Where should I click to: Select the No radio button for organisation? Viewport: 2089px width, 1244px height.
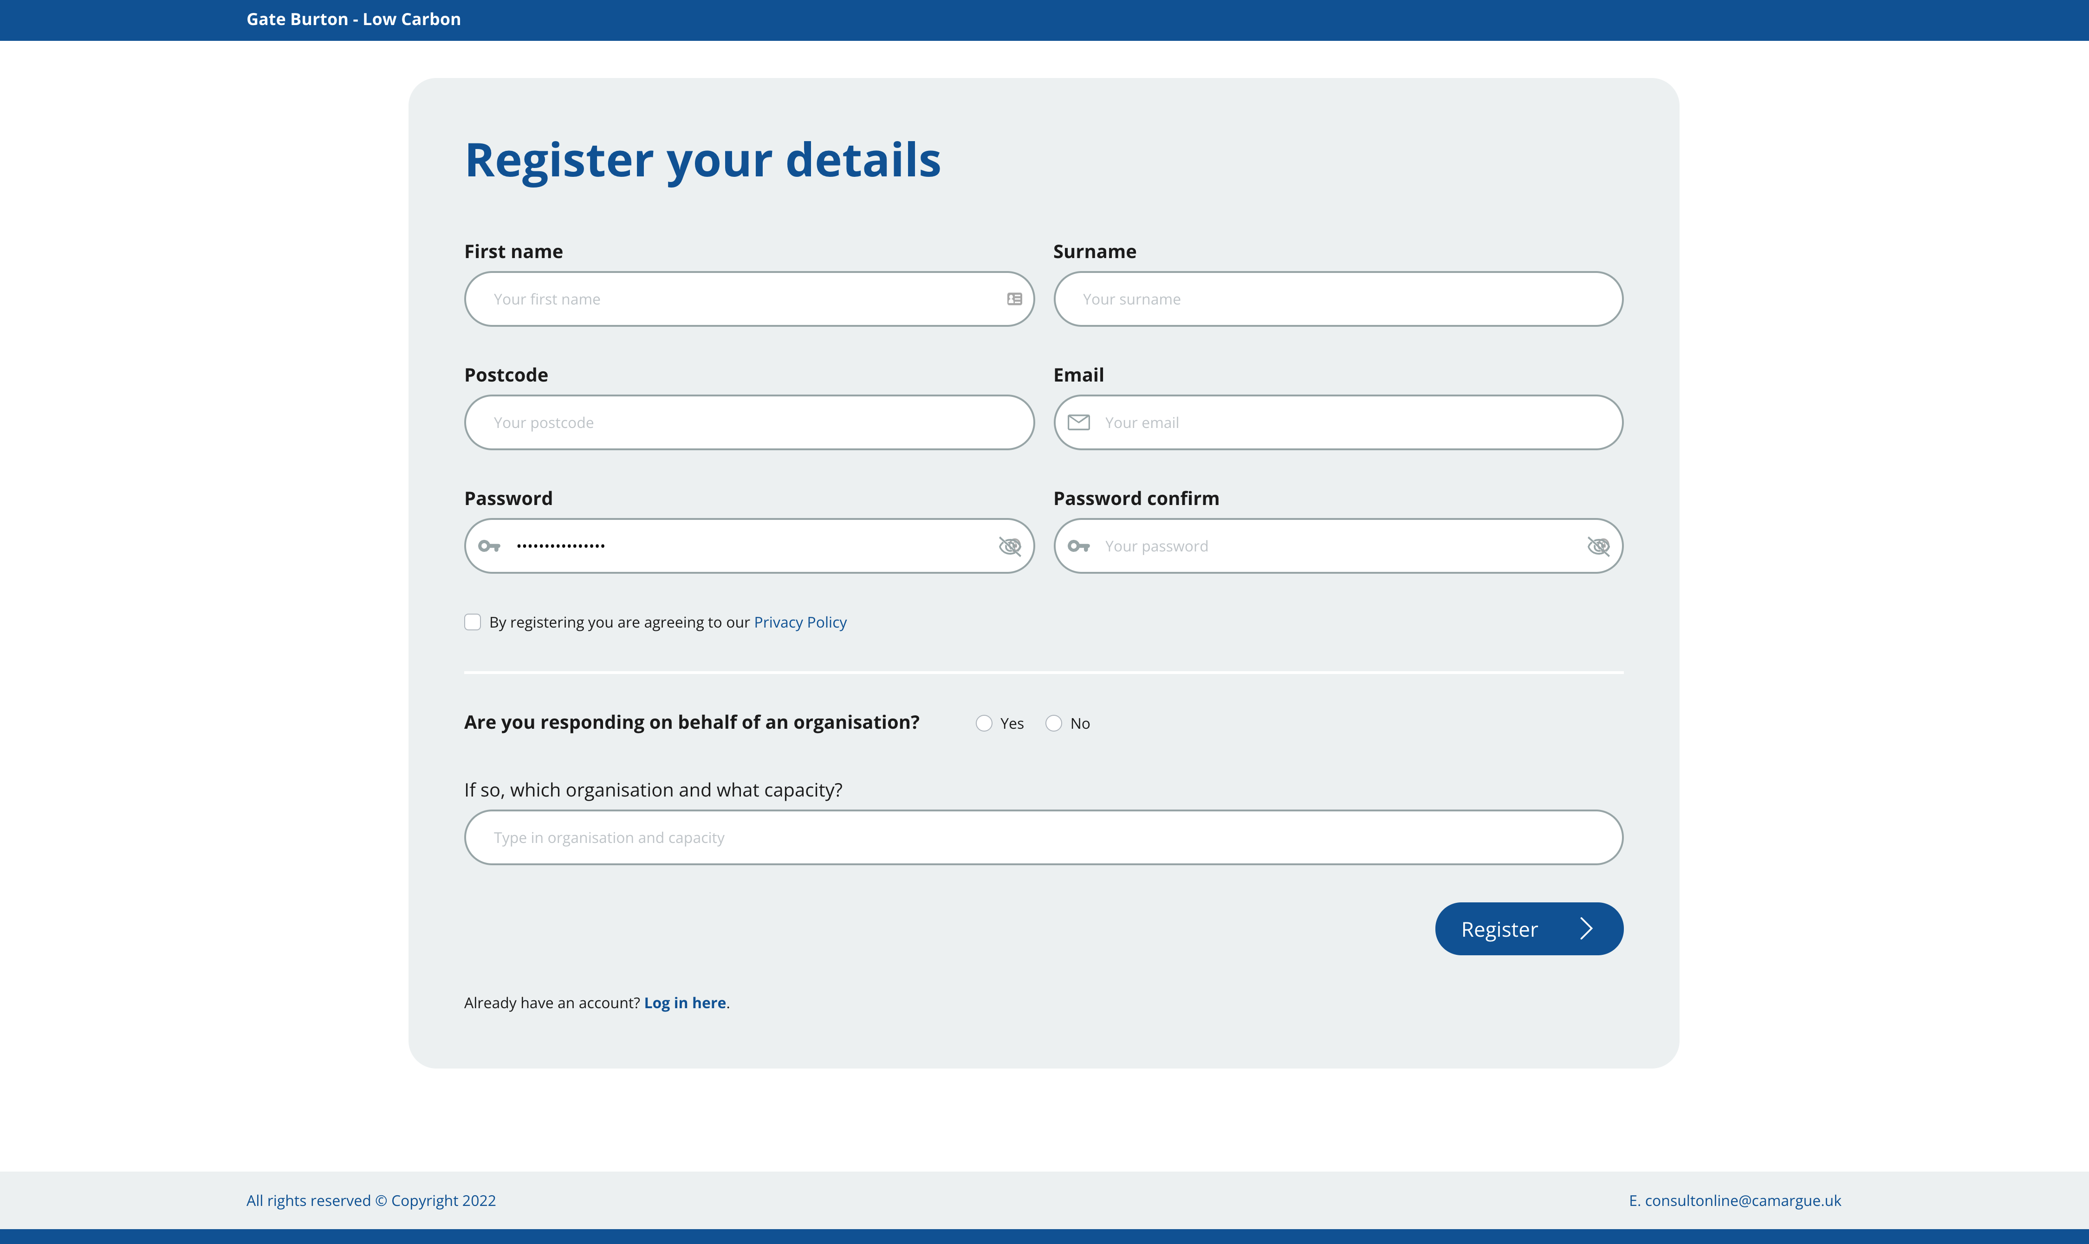pyautogui.click(x=1054, y=723)
